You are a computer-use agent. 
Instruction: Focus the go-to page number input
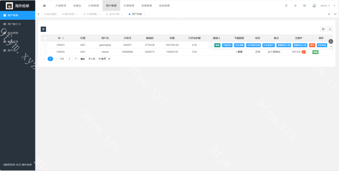click(70, 59)
